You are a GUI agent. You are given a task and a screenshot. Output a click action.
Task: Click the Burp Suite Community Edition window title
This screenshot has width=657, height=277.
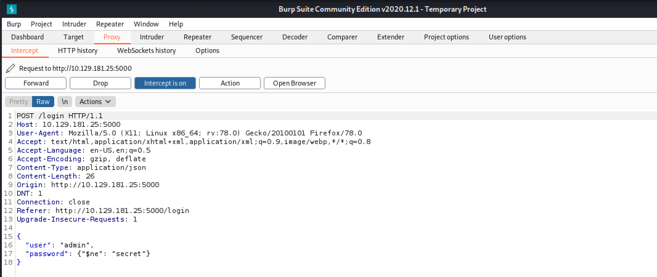point(382,9)
